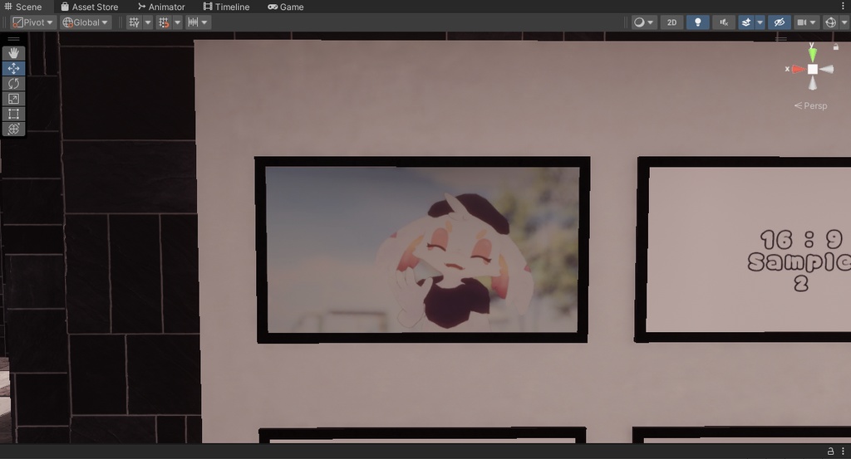Toggle scene effects (skybox, fog) icon
Viewport: 851px width, 459px height.
point(746,22)
